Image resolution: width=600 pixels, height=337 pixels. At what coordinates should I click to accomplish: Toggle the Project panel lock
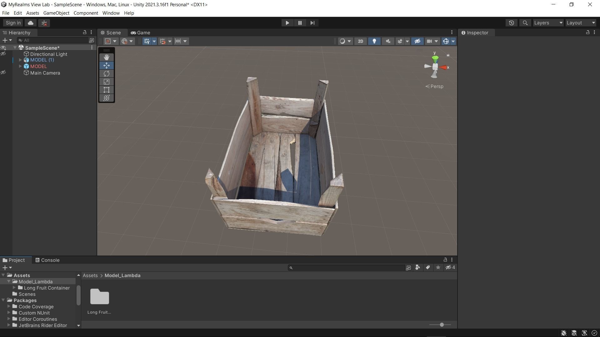tap(445, 260)
